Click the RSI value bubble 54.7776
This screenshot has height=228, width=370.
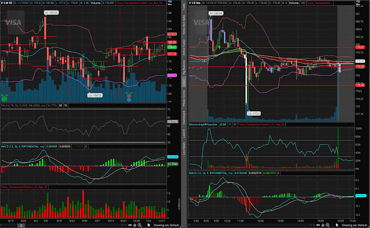(x=173, y=122)
